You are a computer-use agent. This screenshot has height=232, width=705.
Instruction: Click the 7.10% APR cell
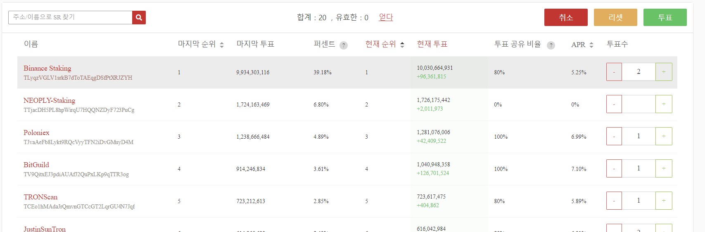(579, 169)
